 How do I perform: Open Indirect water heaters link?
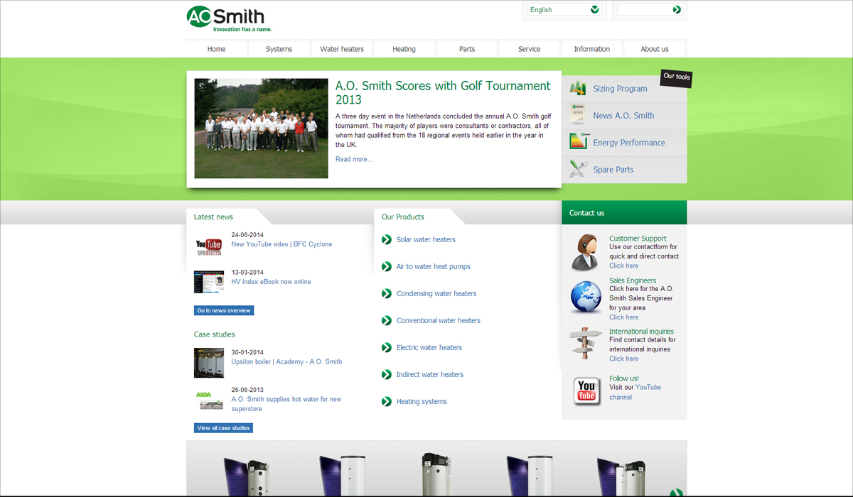[x=430, y=375]
